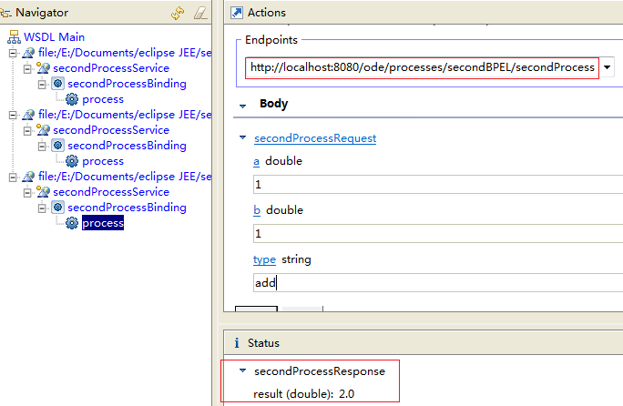This screenshot has width=623, height=406.
Task: Select the highlighted process operation
Action: coord(103,223)
